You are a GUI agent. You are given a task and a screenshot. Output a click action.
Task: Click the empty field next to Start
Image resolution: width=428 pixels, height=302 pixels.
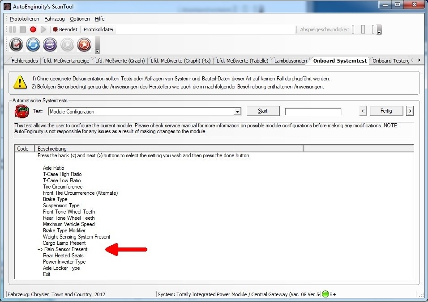(313, 111)
